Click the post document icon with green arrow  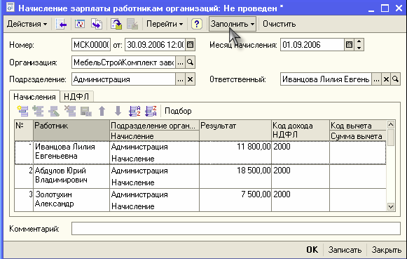pyautogui.click(x=116, y=24)
